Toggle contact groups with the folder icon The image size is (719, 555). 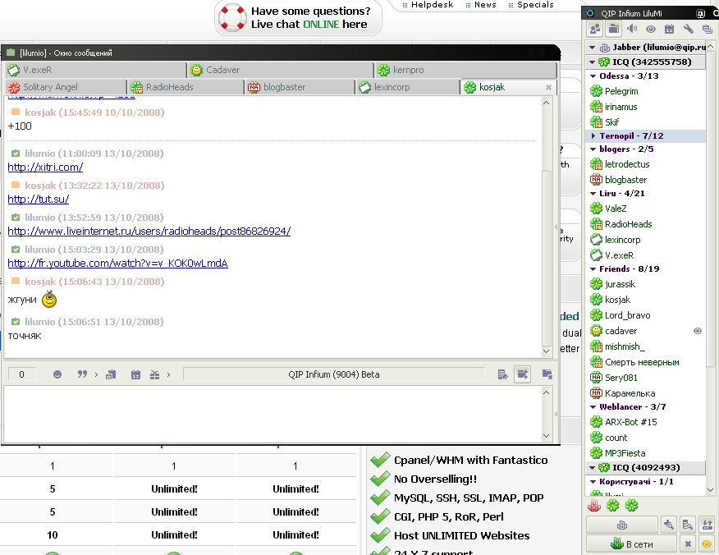coord(614,30)
